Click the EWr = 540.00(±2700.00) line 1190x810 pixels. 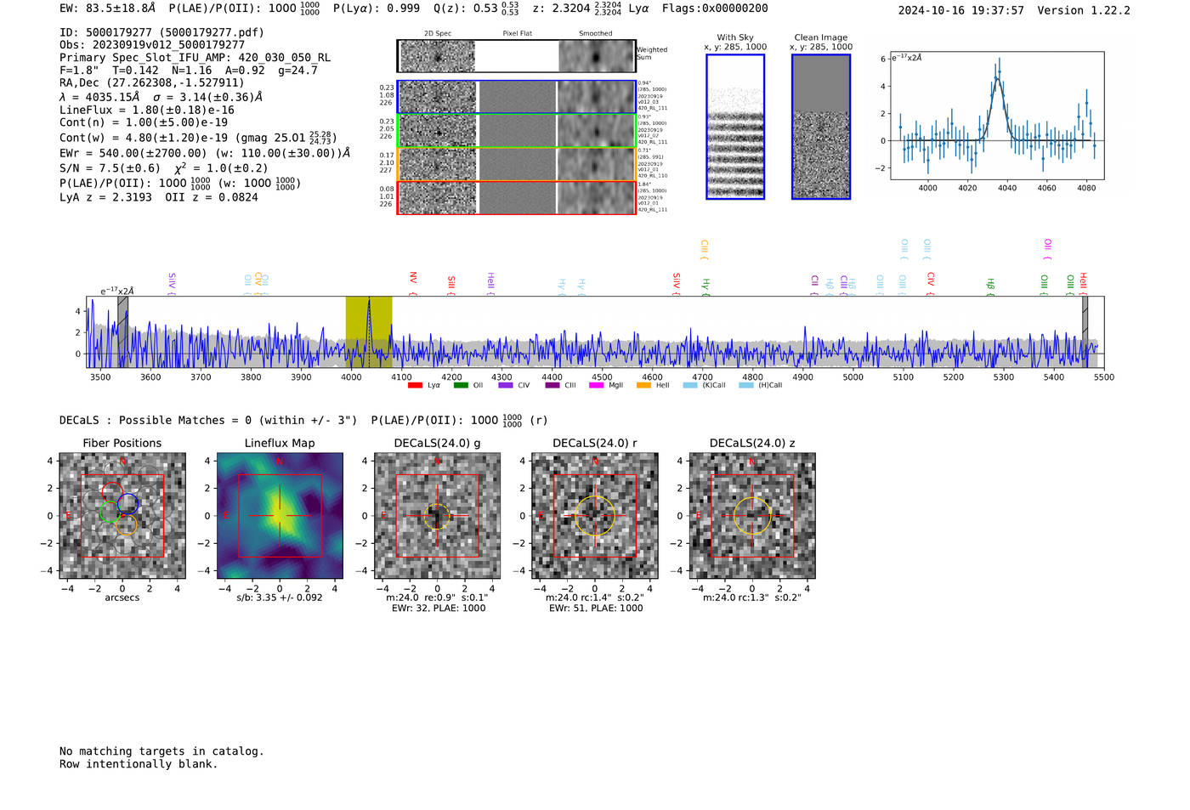pos(205,154)
